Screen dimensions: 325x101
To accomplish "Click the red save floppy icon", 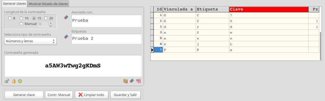I will click(138, 81).
